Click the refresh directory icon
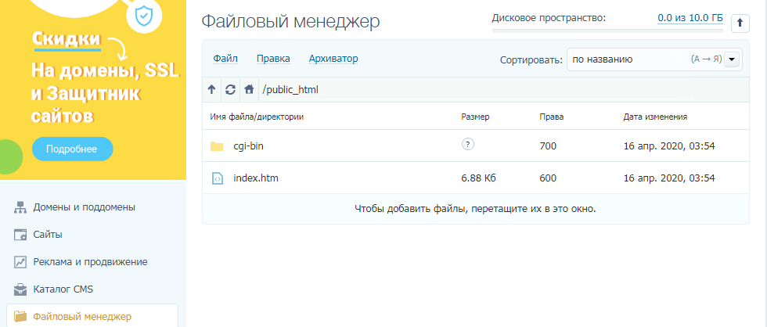767x327 pixels. [230, 89]
